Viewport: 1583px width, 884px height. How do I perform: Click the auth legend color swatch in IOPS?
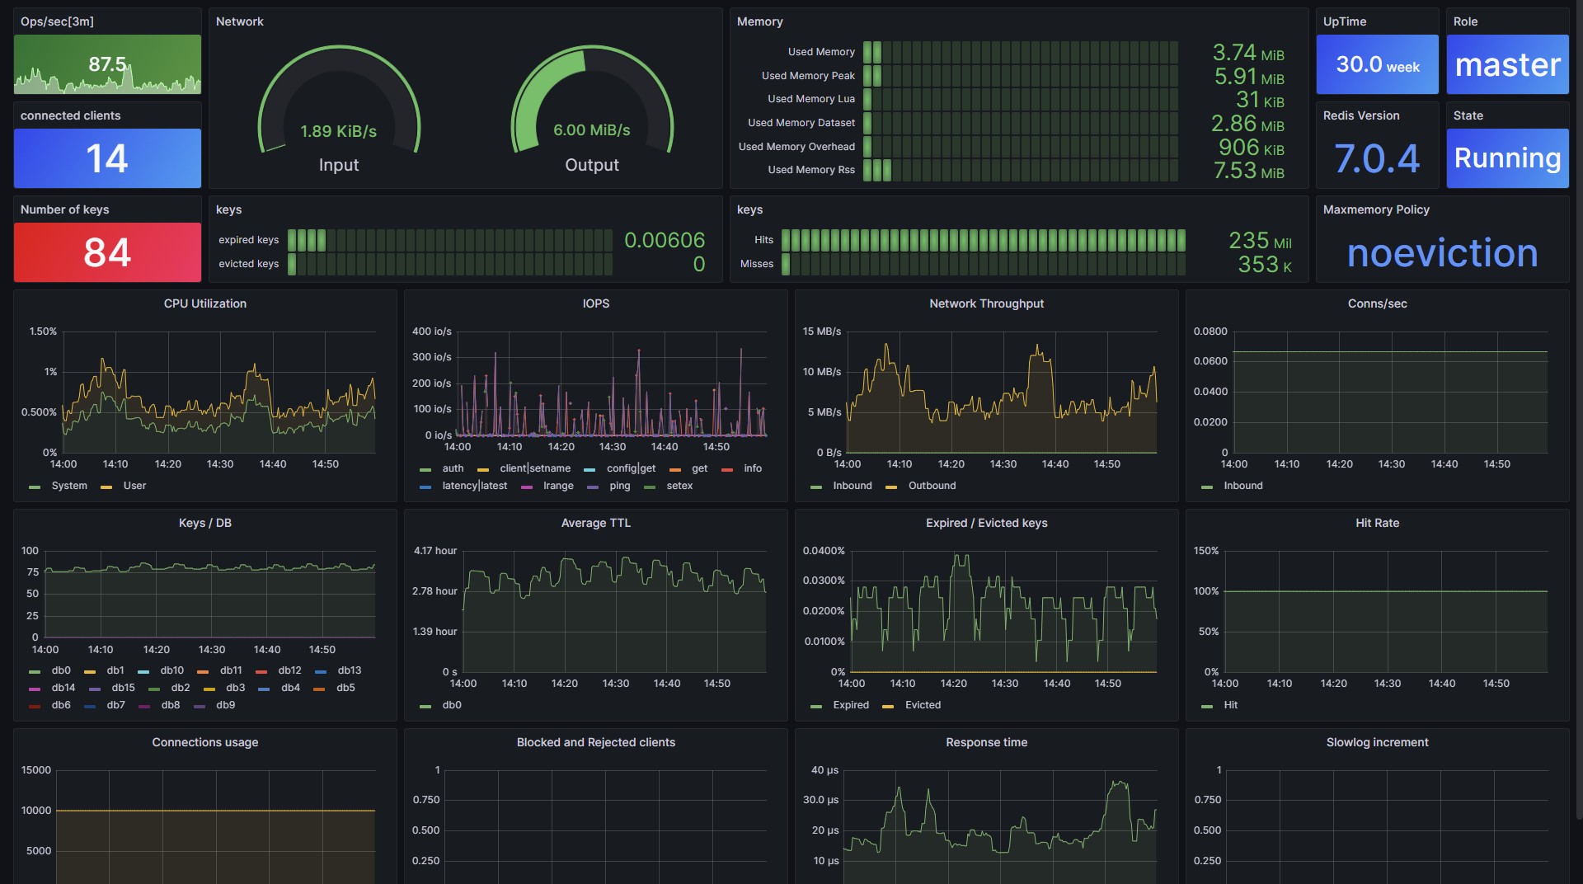coord(425,469)
